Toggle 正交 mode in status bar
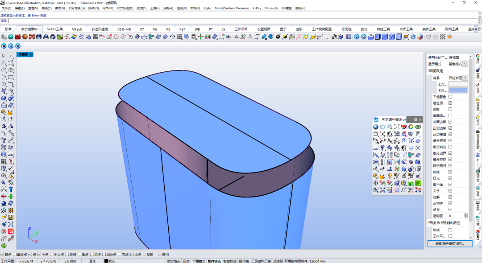 pos(186,261)
